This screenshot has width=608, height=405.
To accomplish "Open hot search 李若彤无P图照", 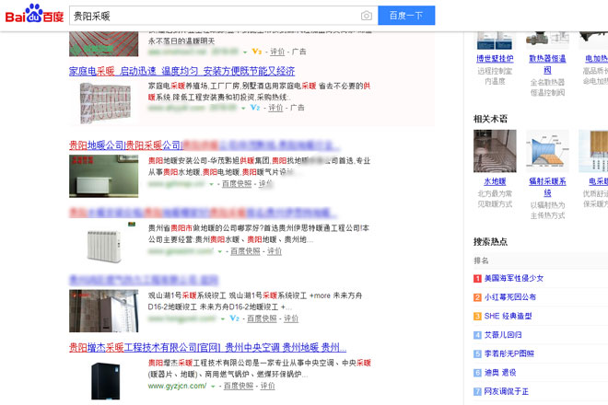I will point(509,353).
